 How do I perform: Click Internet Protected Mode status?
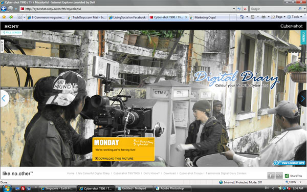pos(240,182)
